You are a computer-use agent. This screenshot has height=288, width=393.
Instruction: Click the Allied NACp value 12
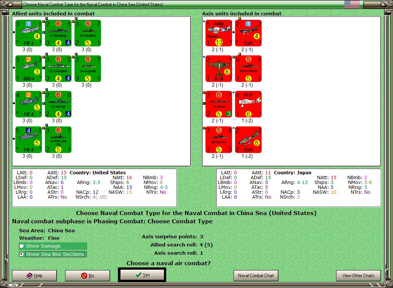pos(95,192)
